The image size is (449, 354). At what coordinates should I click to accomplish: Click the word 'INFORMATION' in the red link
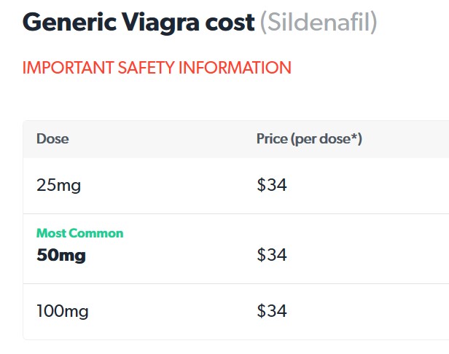pos(235,68)
